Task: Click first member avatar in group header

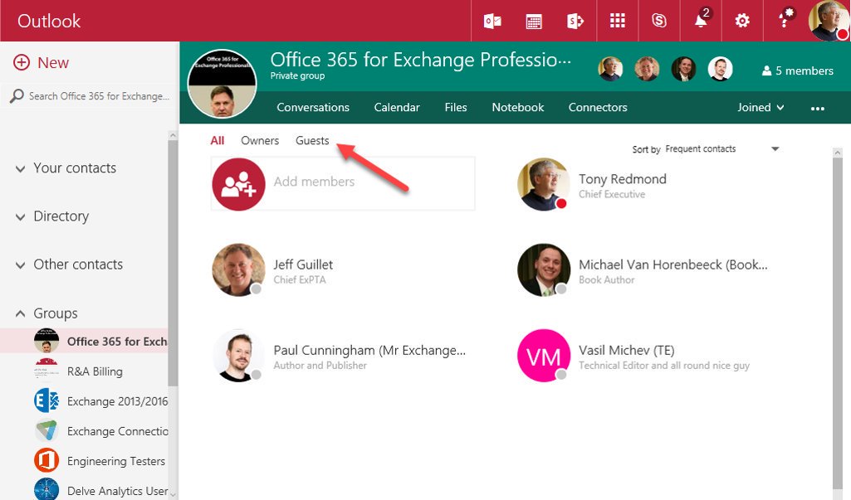Action: point(610,70)
